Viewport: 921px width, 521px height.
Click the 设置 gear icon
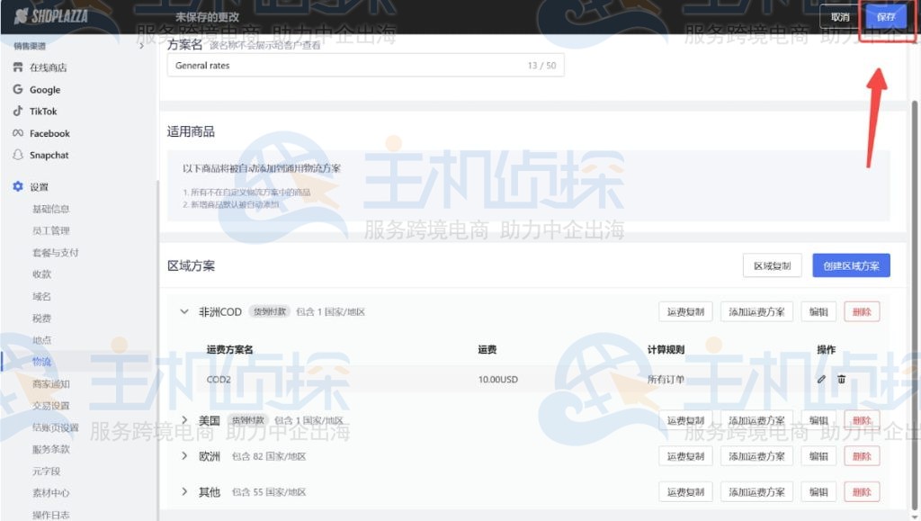18,186
